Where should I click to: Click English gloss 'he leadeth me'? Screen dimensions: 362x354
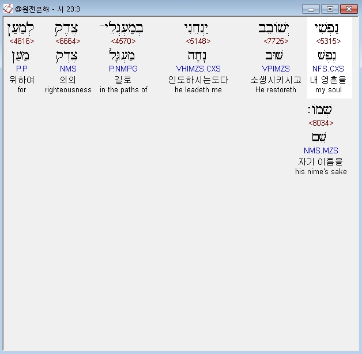pyautogui.click(x=198, y=89)
